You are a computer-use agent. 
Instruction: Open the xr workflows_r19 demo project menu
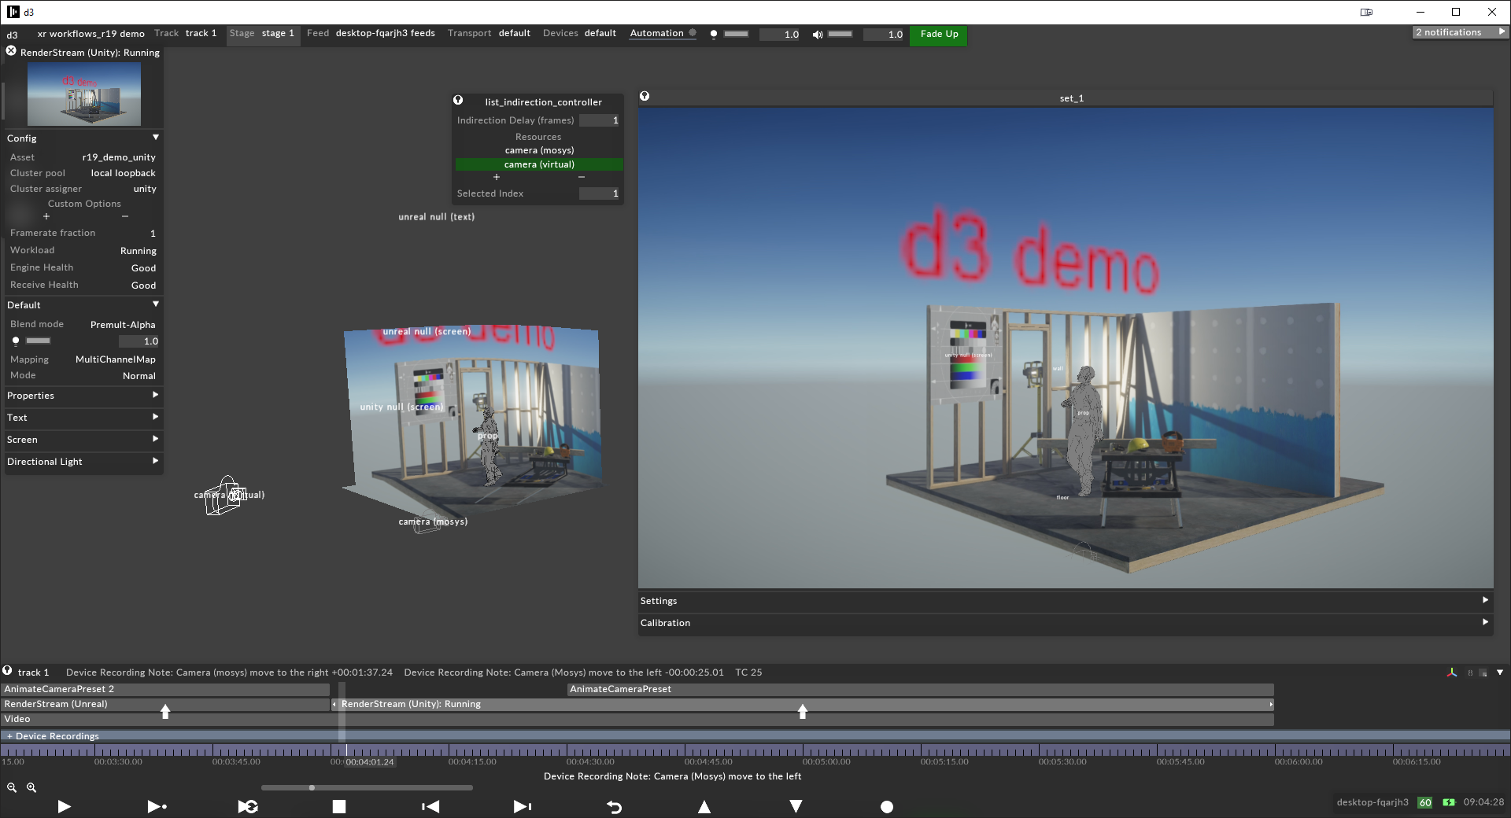pyautogui.click(x=91, y=34)
